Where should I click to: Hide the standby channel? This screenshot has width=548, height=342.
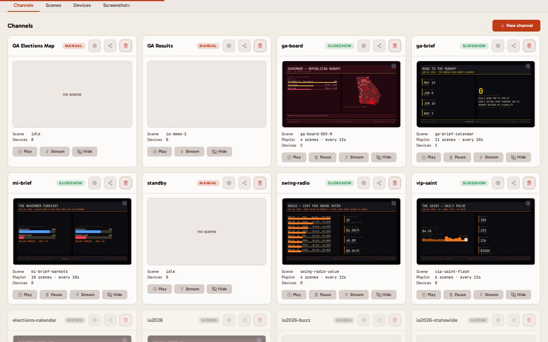tap(219, 289)
